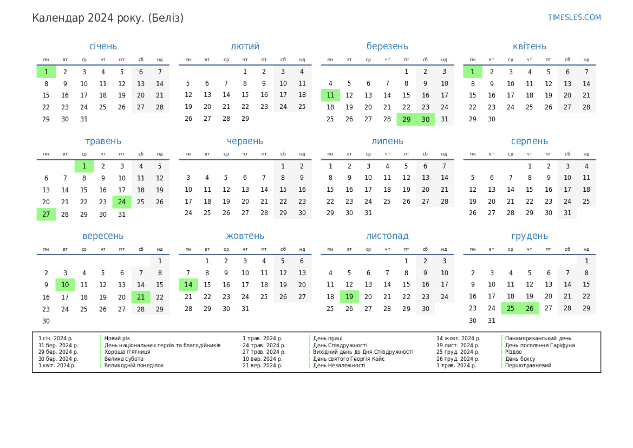Click highlighted January 1 holiday
This screenshot has width=633, height=448.
[x=46, y=72]
